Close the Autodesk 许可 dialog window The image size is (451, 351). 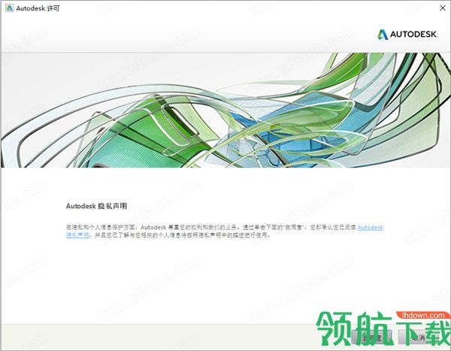443,8
